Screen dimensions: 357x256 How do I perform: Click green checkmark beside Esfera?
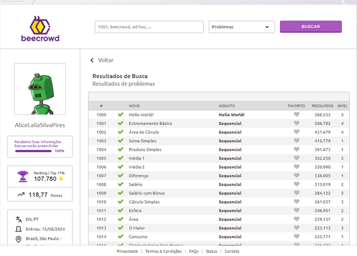coord(120,210)
